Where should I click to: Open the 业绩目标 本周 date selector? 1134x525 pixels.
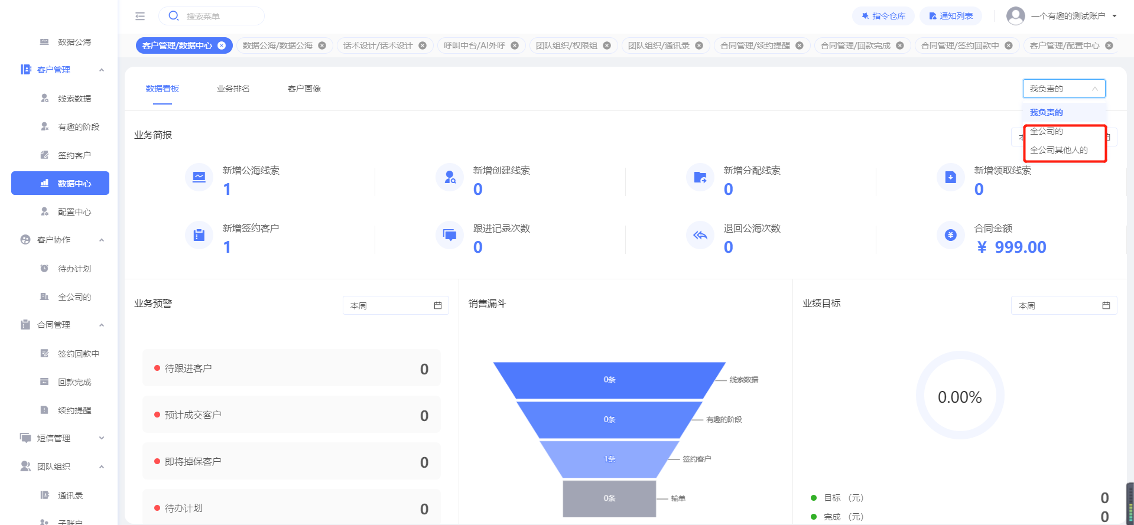[x=1064, y=305]
